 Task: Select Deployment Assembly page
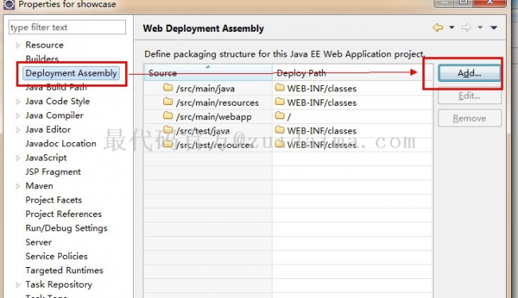pos(71,73)
